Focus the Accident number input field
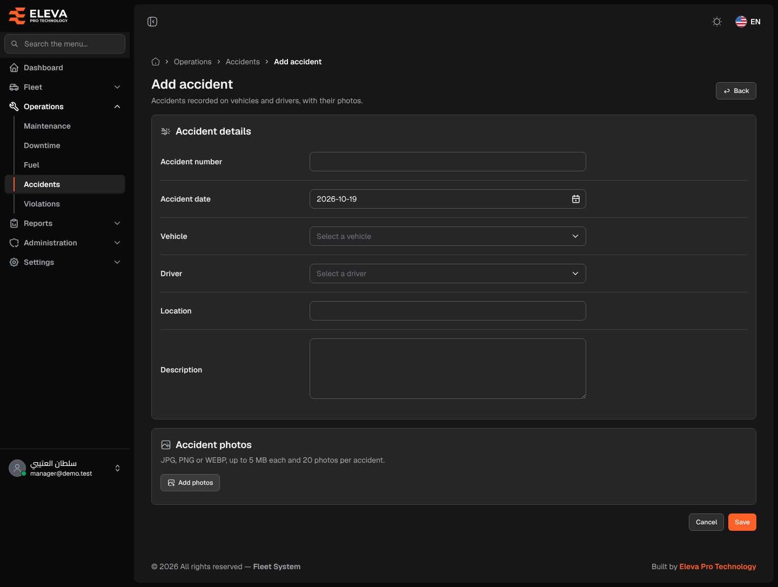The width and height of the screenshot is (778, 587). pos(448,162)
